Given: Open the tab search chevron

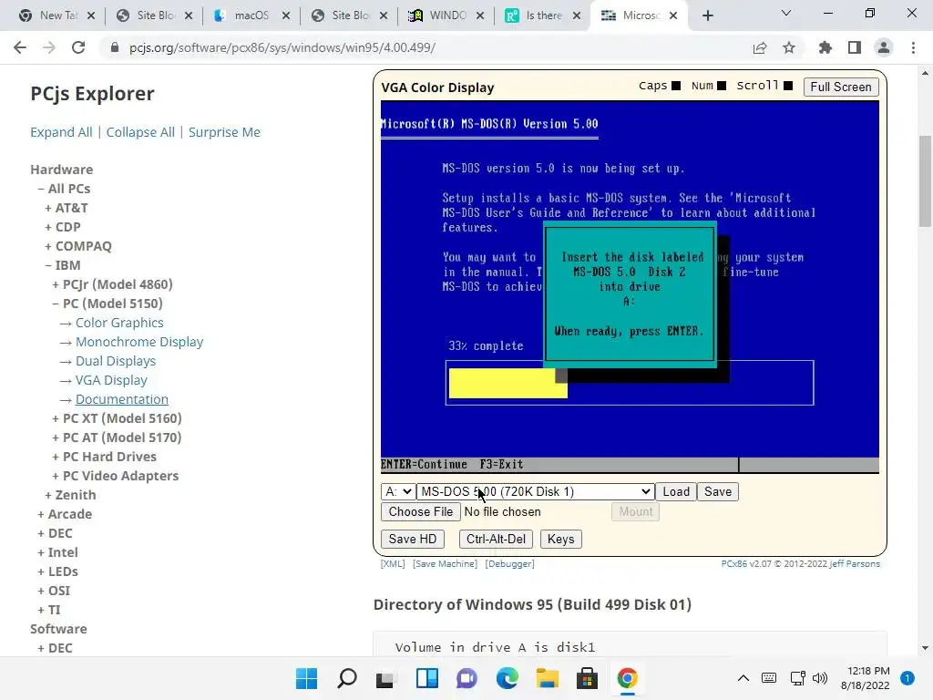Looking at the screenshot, I should click(786, 13).
